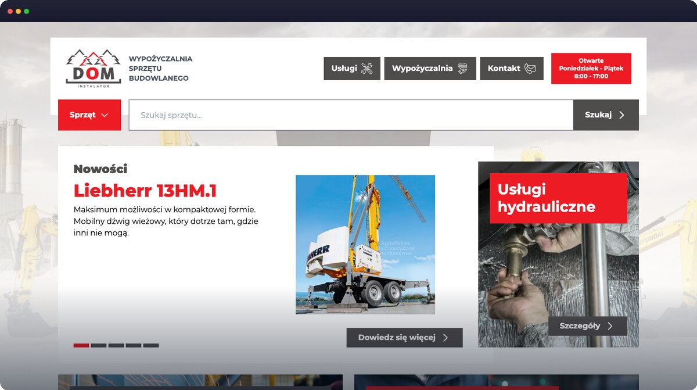Click the green macOS maximize dot

click(x=26, y=11)
